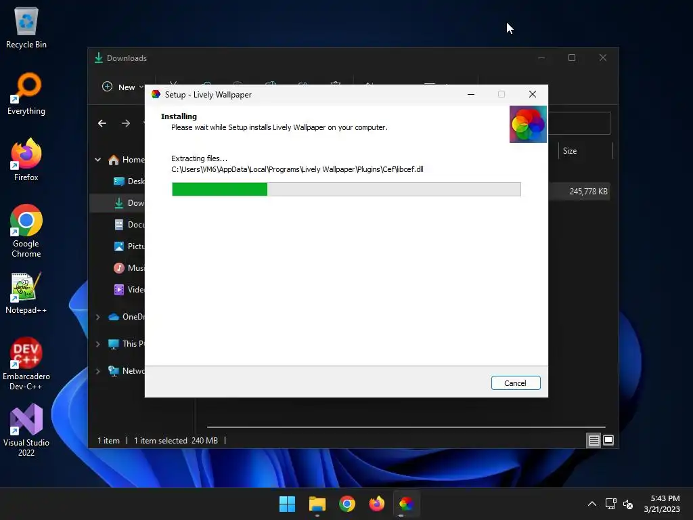Open Music folder in navigation pane
Viewport: 693px width, 520px height.
click(129, 268)
